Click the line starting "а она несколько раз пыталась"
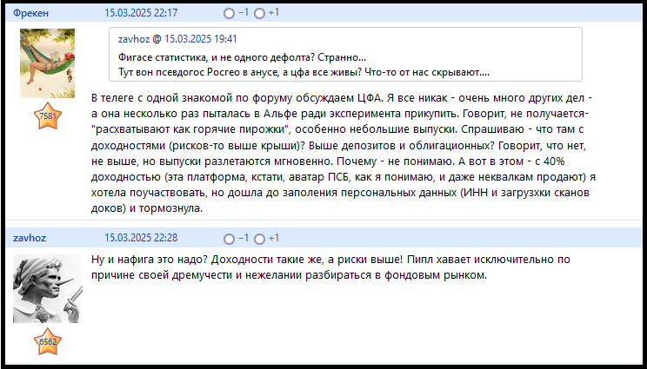Viewport: 647px width, 369px height. [340, 115]
